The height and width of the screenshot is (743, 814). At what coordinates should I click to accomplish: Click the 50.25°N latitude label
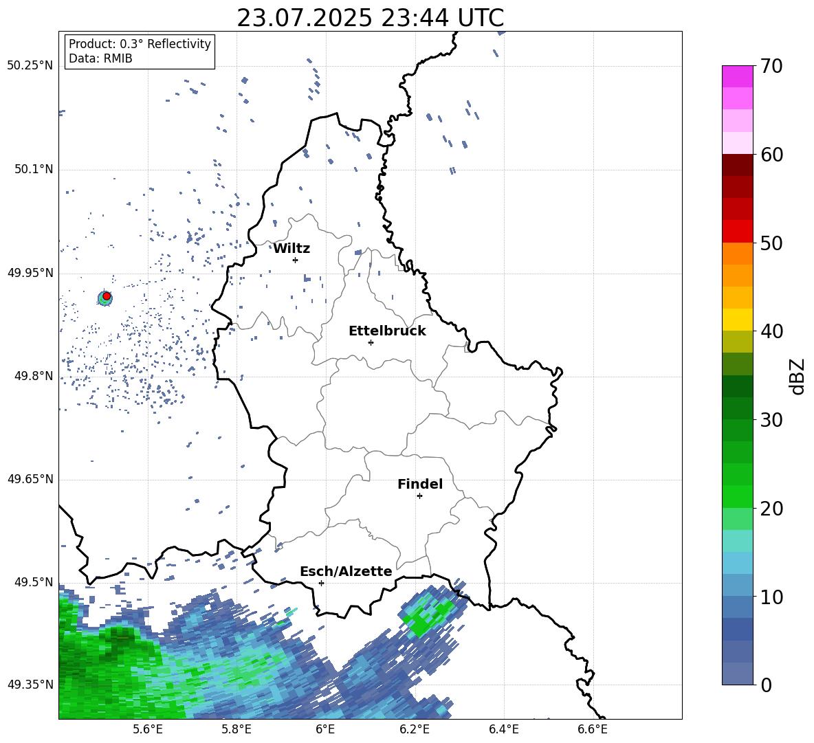pyautogui.click(x=30, y=66)
